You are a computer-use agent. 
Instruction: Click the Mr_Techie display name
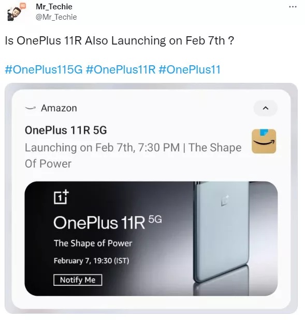coord(54,7)
